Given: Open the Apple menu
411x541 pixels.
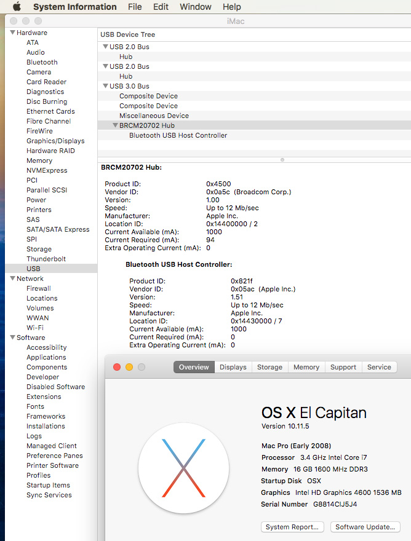Looking at the screenshot, I should click(x=17, y=7).
